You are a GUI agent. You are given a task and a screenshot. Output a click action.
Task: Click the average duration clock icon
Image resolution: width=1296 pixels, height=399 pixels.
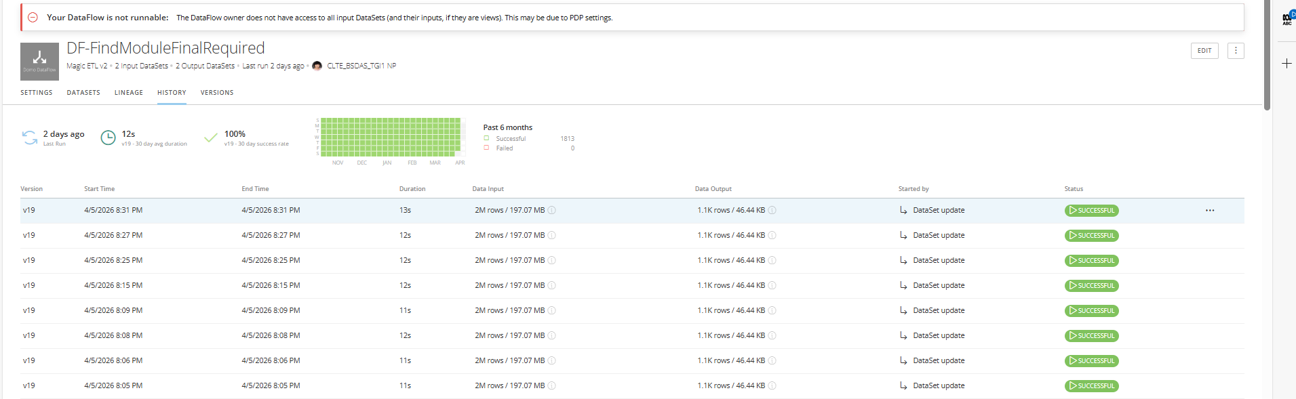point(108,138)
